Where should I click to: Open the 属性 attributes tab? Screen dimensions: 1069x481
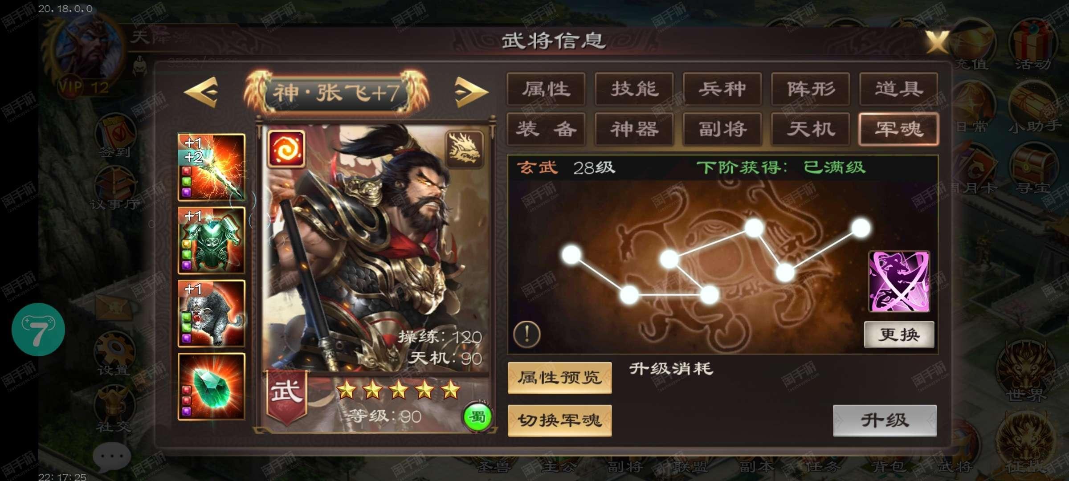pyautogui.click(x=546, y=89)
